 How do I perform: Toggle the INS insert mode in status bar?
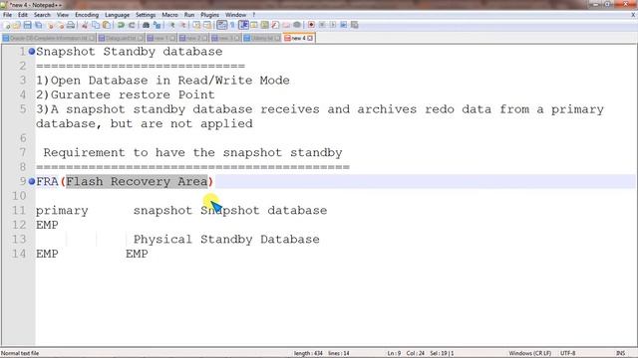click(620, 353)
